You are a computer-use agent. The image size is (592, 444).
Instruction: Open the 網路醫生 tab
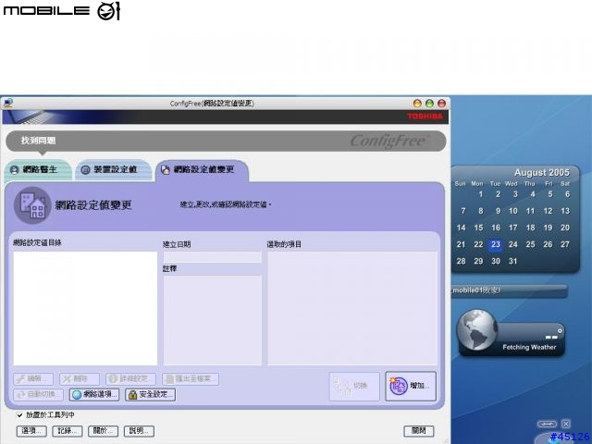pos(38,170)
